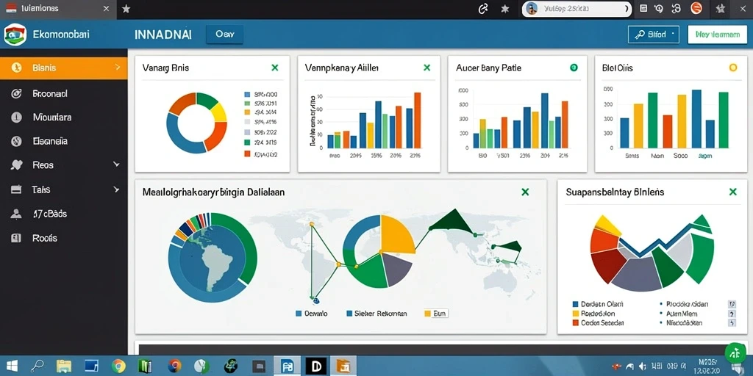753x376 pixels.
Task: Toggle Ceden Seadan legend entry
Action: 598,323
